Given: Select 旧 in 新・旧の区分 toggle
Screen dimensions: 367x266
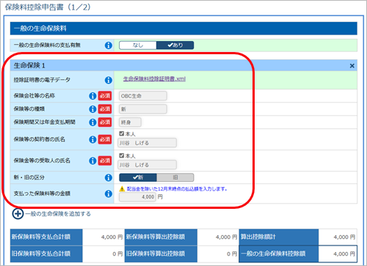Looking at the screenshot, I should coord(175,177).
